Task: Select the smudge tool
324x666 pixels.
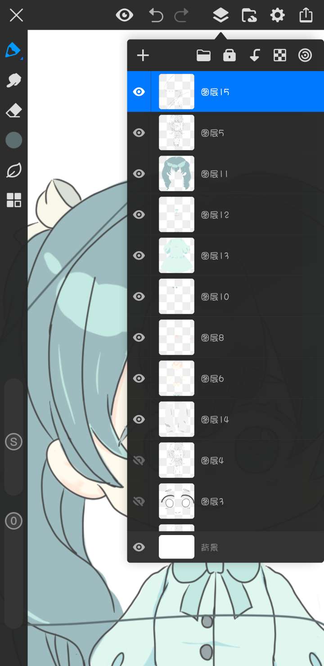Action: pos(13,81)
